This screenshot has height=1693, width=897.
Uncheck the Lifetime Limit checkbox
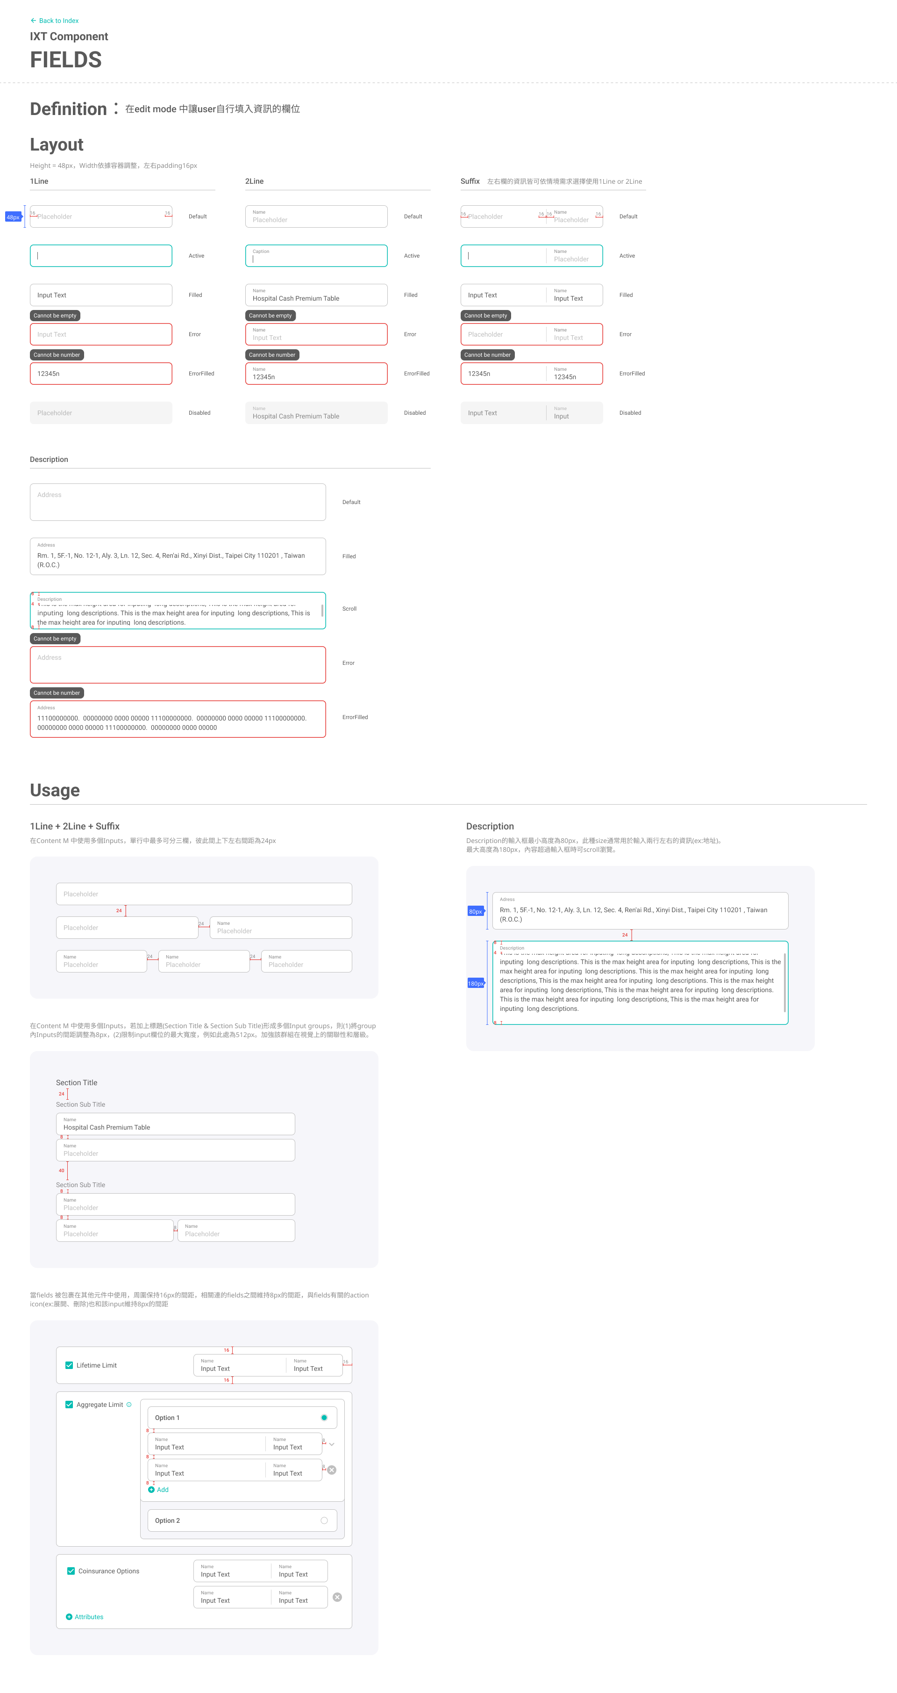(x=69, y=1365)
